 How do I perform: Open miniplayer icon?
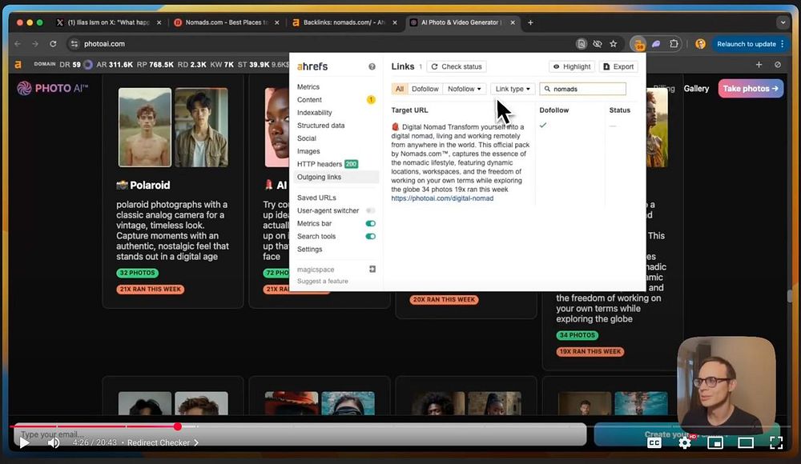click(x=714, y=442)
